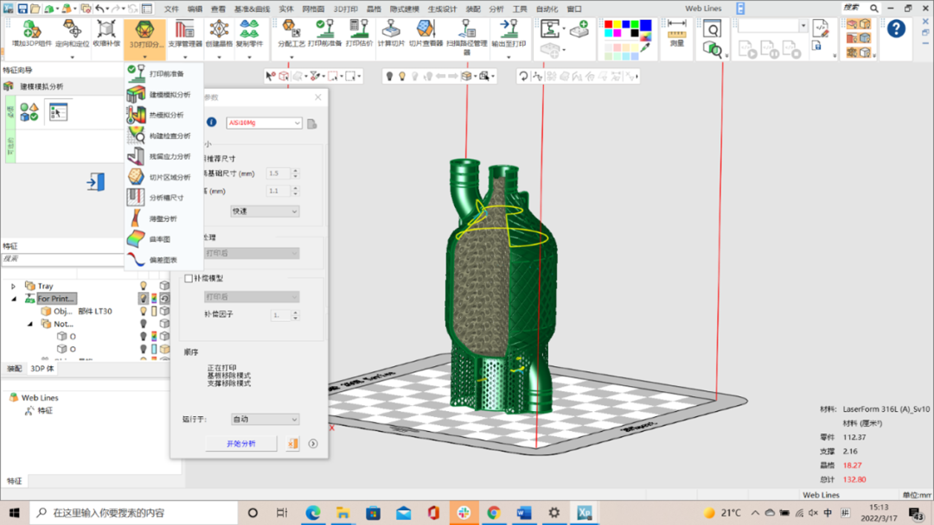Switch to the 装配 tab
This screenshot has height=525, width=934.
(15, 369)
